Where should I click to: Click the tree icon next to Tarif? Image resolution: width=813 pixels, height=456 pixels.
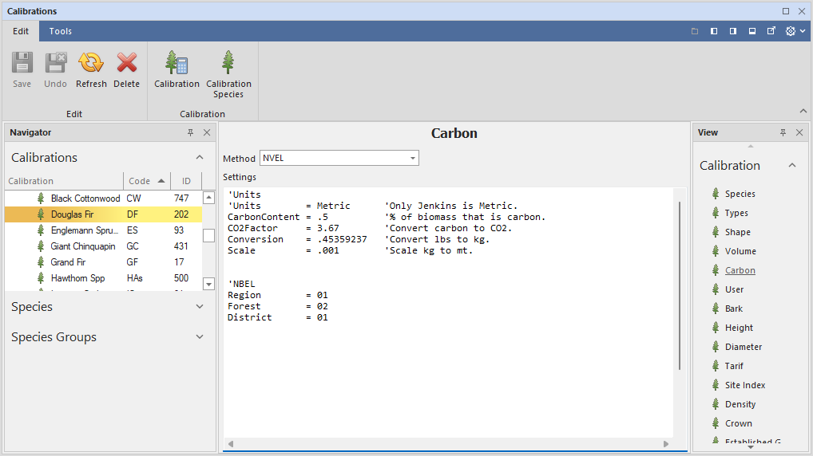coord(716,366)
